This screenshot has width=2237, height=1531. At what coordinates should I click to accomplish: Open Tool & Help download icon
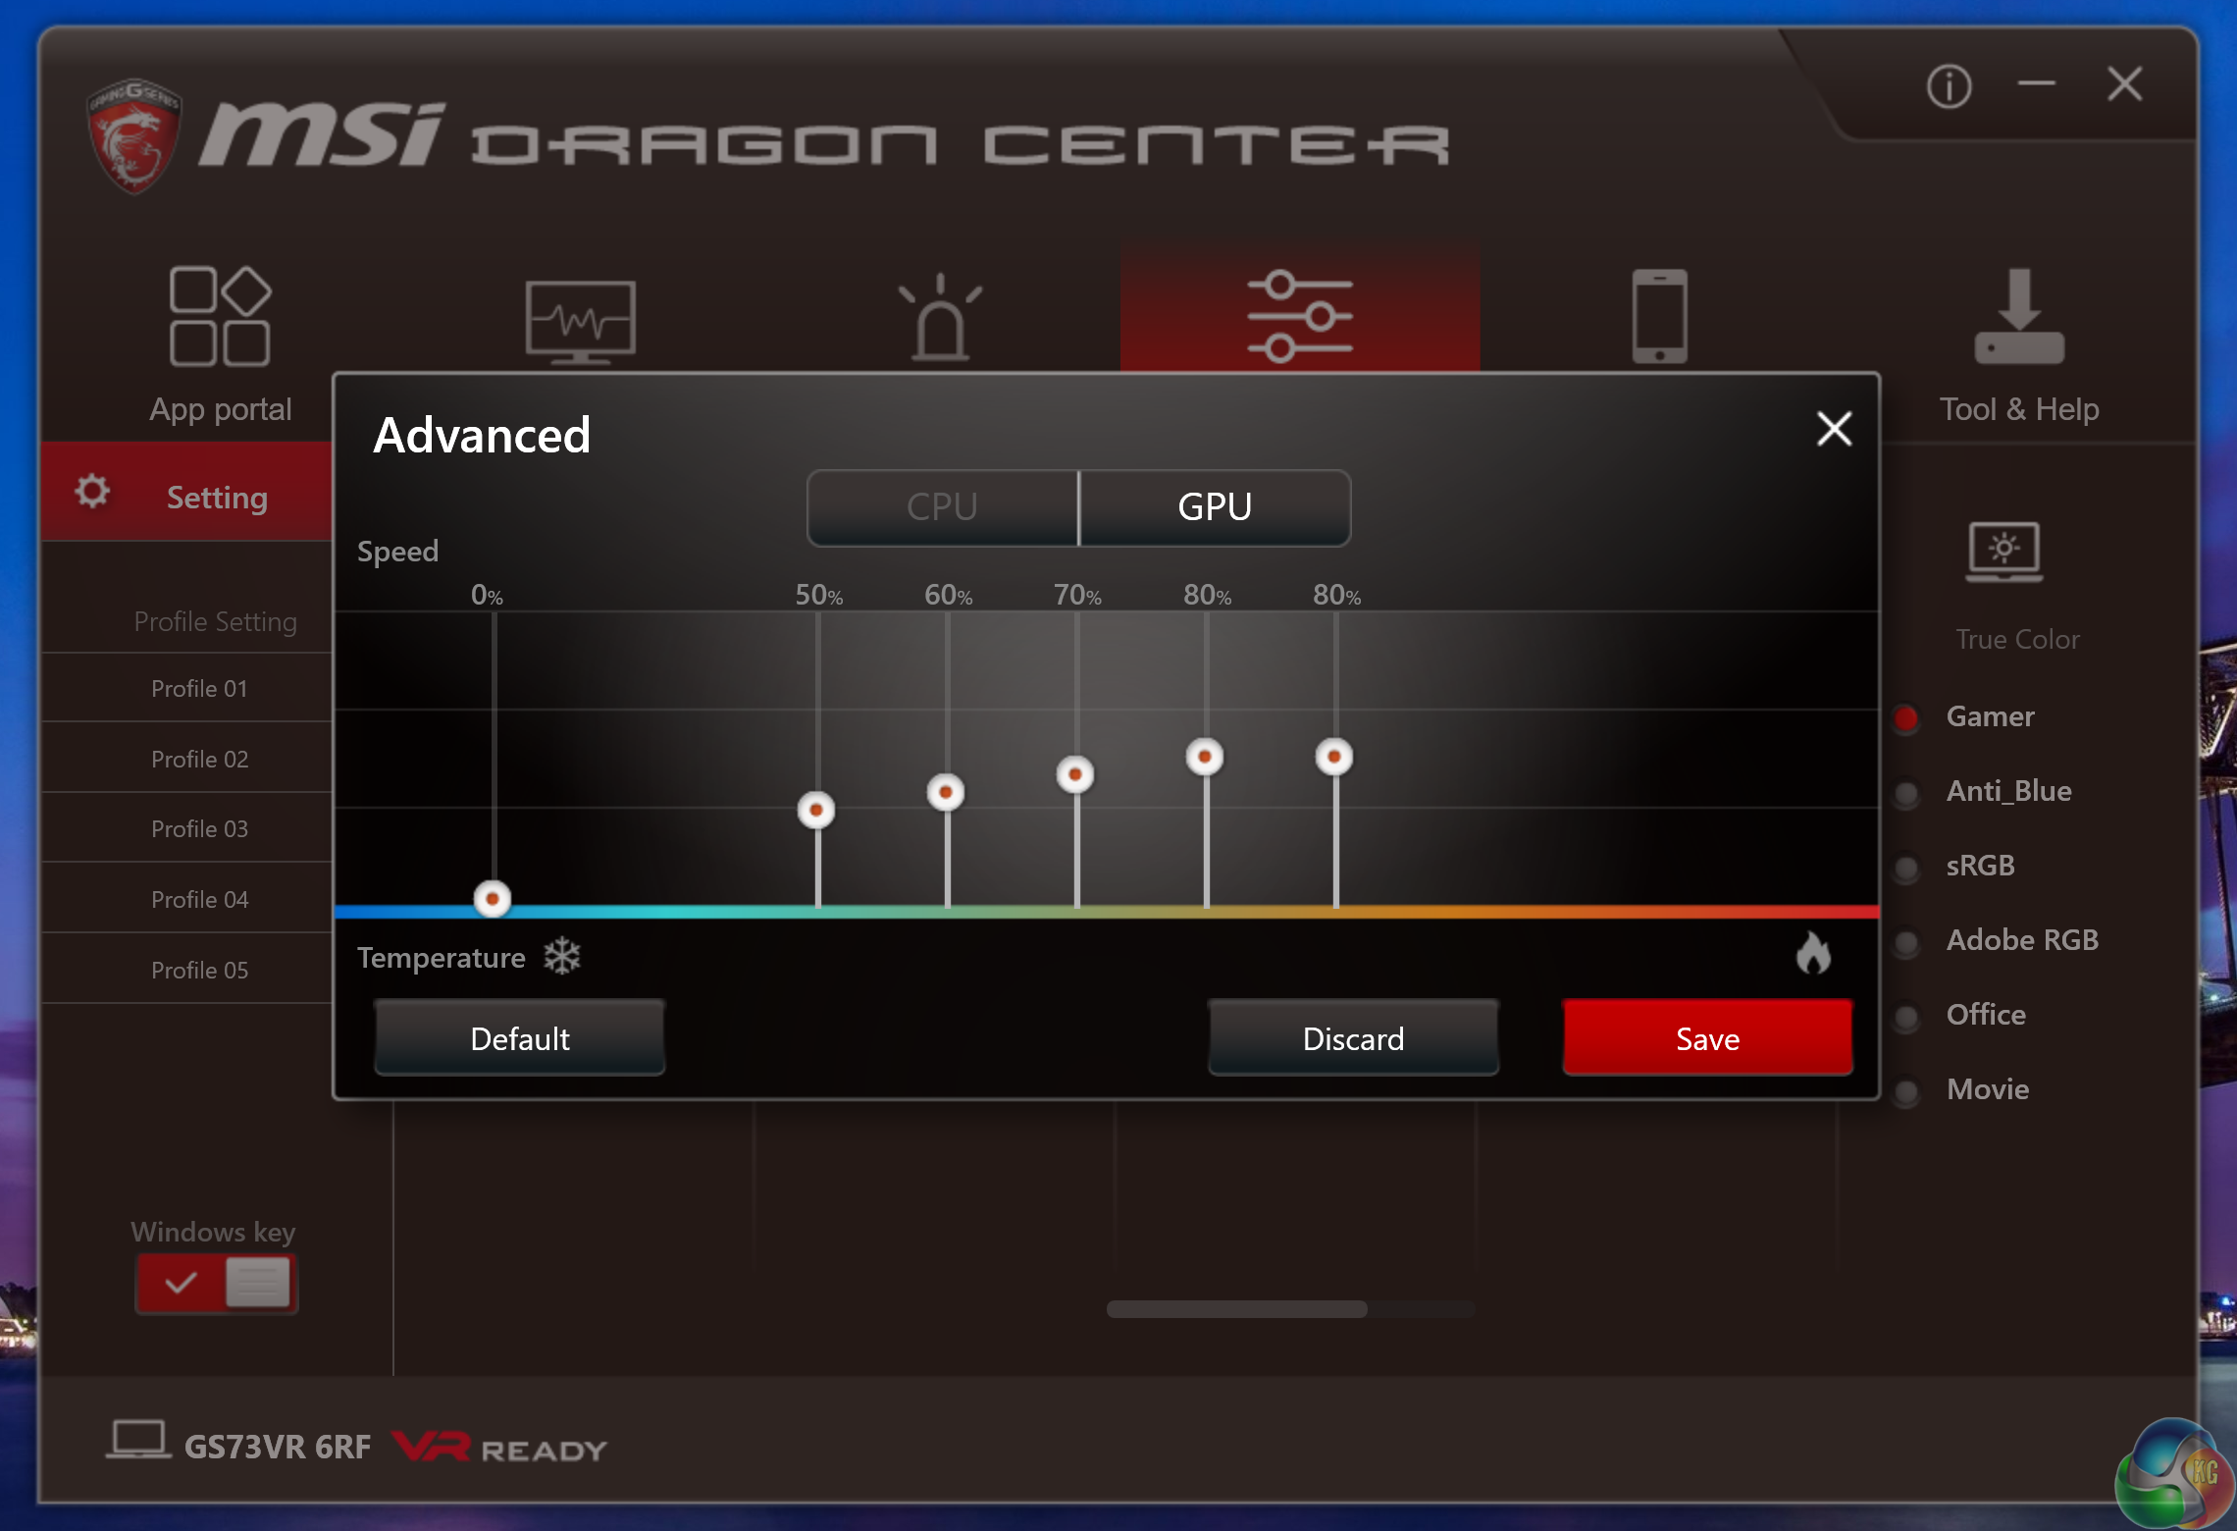[x=2019, y=317]
